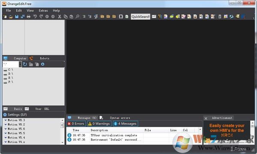The height and width of the screenshot is (154, 257).
Task: Open the Help menu
Action: (56, 10)
